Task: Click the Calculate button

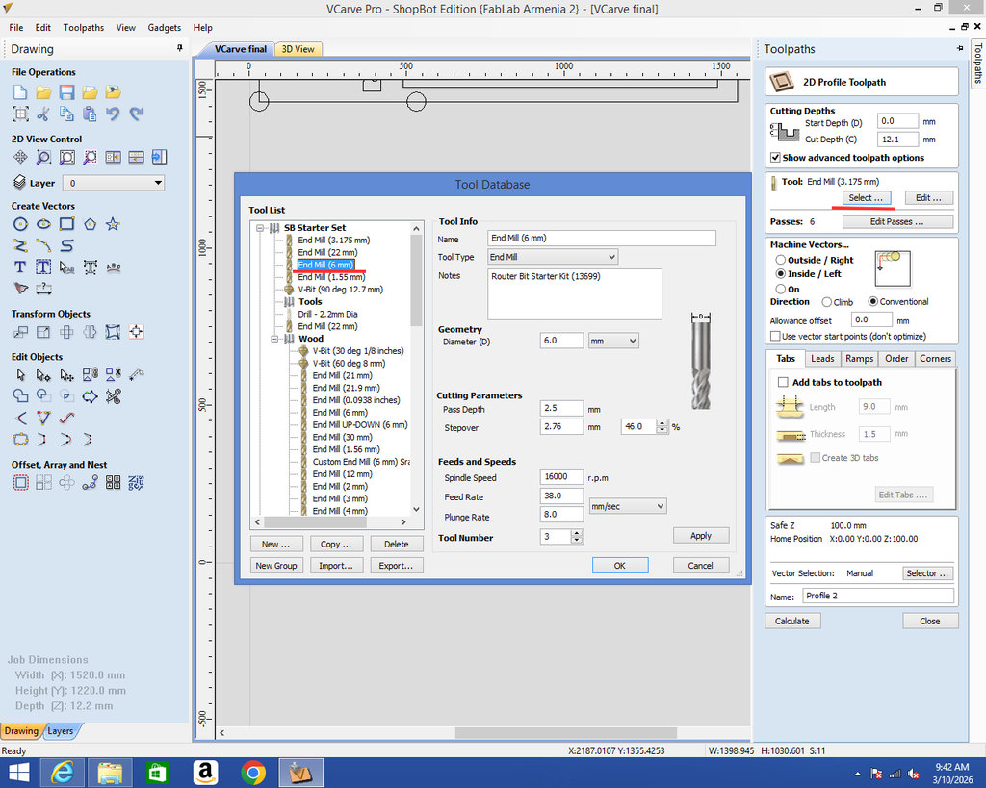Action: [x=792, y=621]
